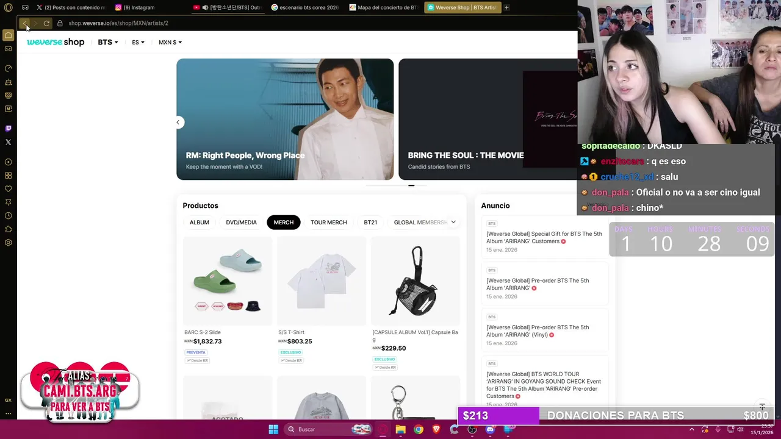The width and height of the screenshot is (781, 439).
Task: Open BARC S-2 Slide product image
Action: 228,281
